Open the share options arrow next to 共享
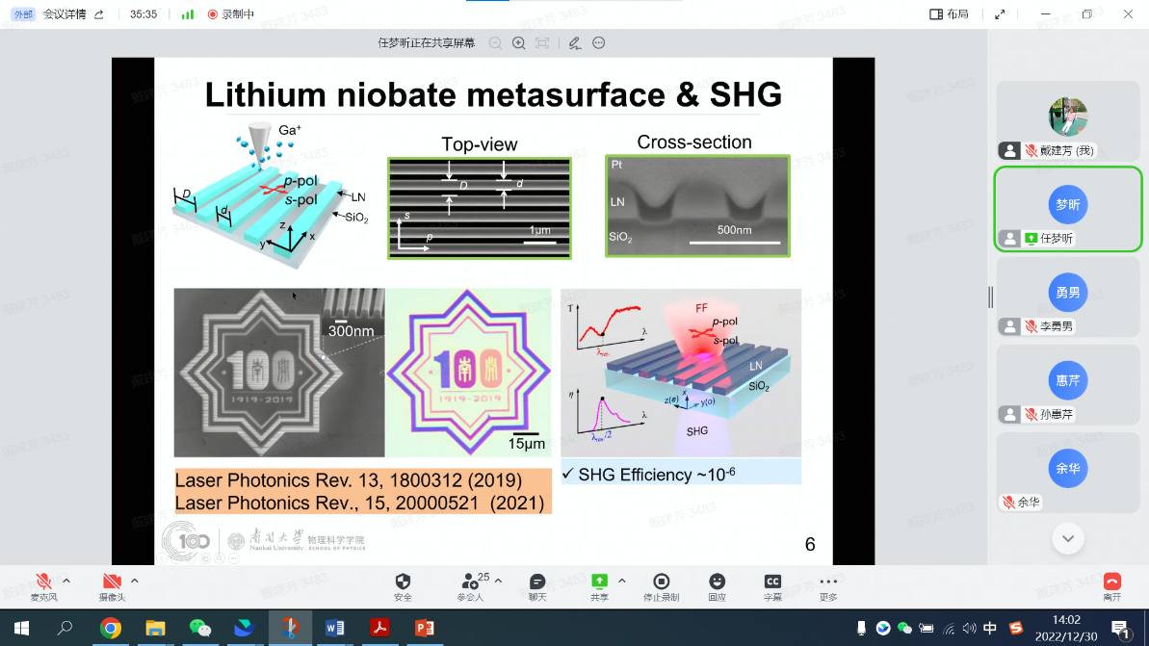 (621, 581)
